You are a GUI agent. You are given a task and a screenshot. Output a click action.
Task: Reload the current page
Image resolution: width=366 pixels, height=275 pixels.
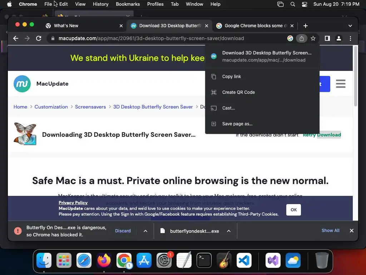(39, 38)
